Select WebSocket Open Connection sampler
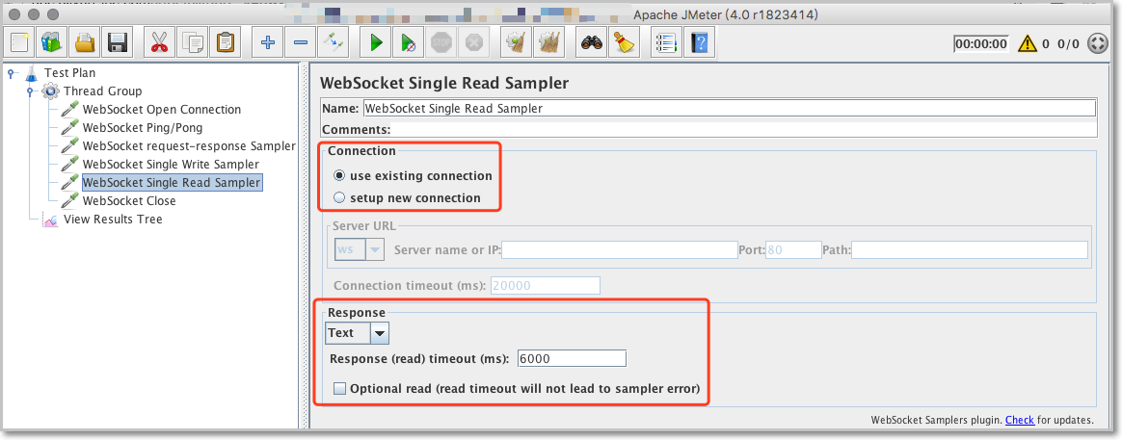The image size is (1122, 440). pos(162,110)
